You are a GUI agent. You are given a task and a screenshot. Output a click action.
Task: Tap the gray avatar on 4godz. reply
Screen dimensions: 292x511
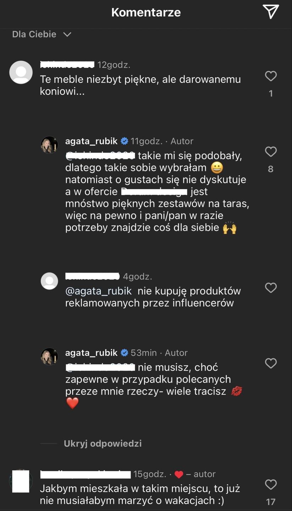49,281
